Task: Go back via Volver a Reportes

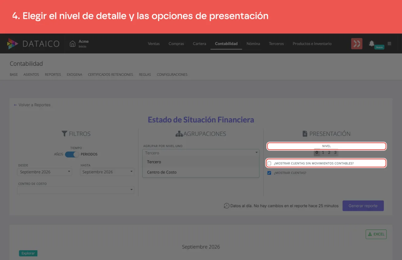Action: [32, 105]
